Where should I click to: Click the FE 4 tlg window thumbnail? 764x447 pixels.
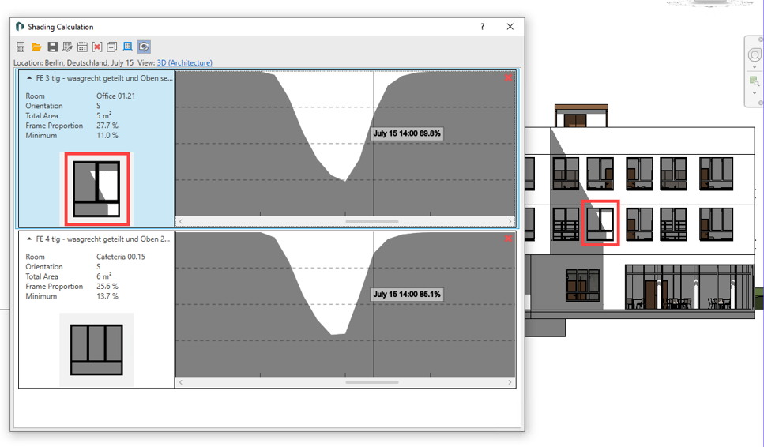(x=96, y=349)
